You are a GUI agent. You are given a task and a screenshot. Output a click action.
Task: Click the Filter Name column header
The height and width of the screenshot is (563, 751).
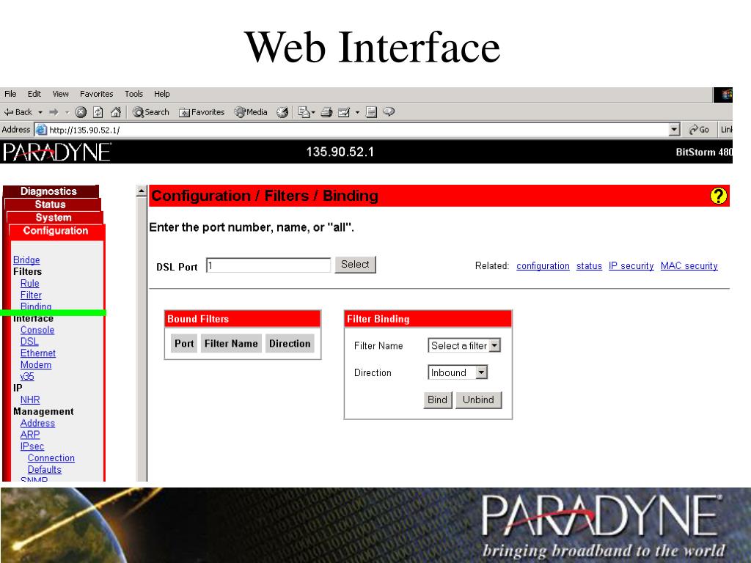231,343
